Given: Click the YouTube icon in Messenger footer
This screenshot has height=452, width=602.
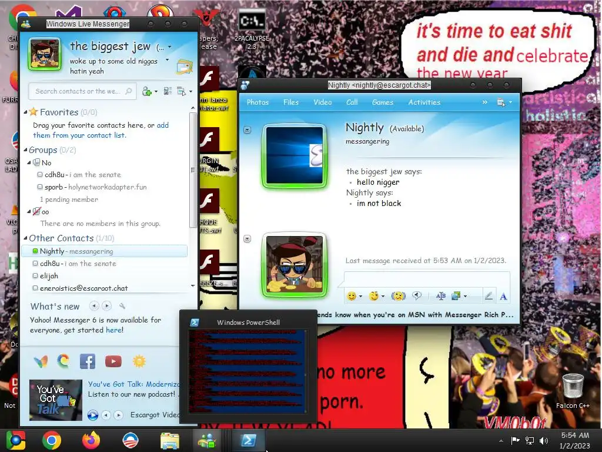Looking at the screenshot, I should (113, 361).
